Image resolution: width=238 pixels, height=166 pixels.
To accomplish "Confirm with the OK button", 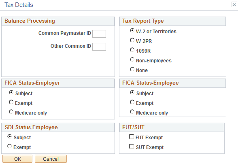I will [17, 159].
